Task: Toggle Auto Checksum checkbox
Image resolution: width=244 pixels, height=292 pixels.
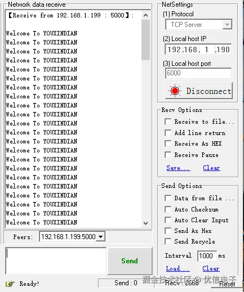Action: [168, 209]
